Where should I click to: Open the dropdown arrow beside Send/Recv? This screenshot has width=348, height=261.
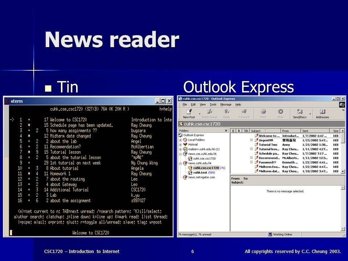tap(310, 114)
